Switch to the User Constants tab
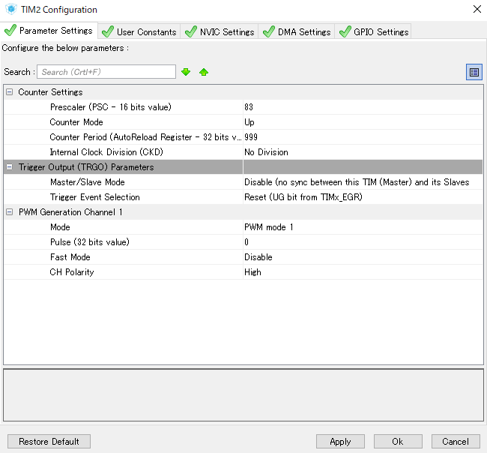This screenshot has width=487, height=453. tap(139, 31)
